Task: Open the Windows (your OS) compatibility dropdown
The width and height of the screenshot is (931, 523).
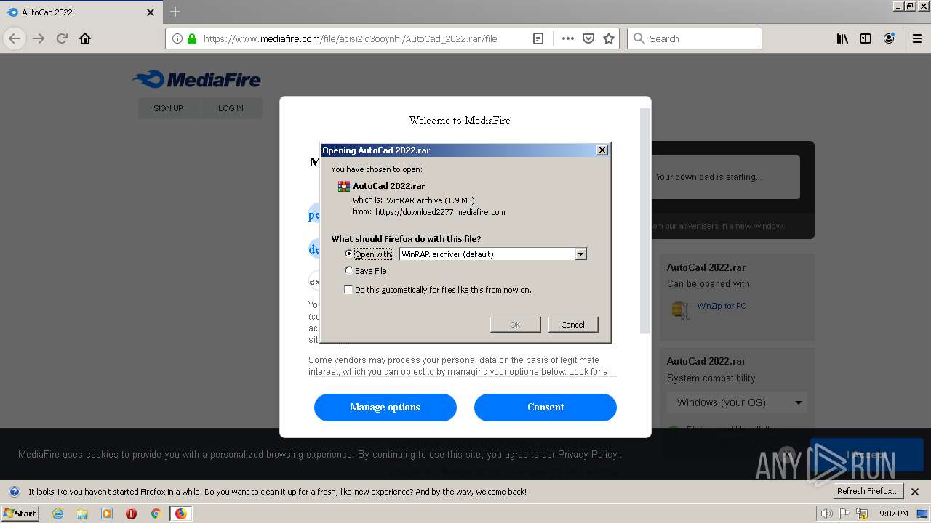Action: [x=736, y=402]
